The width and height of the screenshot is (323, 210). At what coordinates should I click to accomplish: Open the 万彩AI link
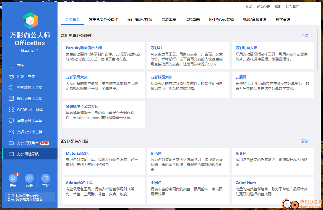click(156, 48)
